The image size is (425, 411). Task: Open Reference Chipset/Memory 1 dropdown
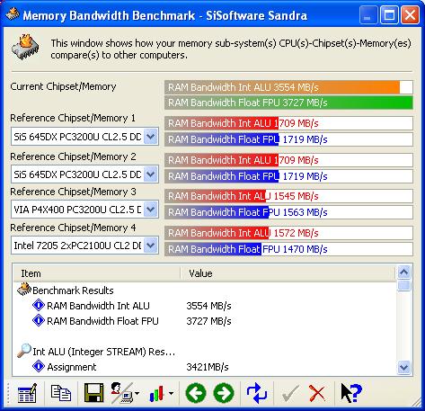[x=151, y=137]
